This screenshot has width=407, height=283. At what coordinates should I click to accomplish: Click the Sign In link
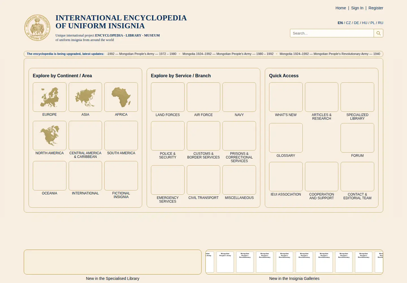pyautogui.click(x=357, y=8)
